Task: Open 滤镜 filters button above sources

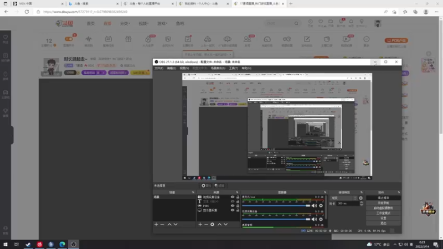Action: (x=219, y=186)
